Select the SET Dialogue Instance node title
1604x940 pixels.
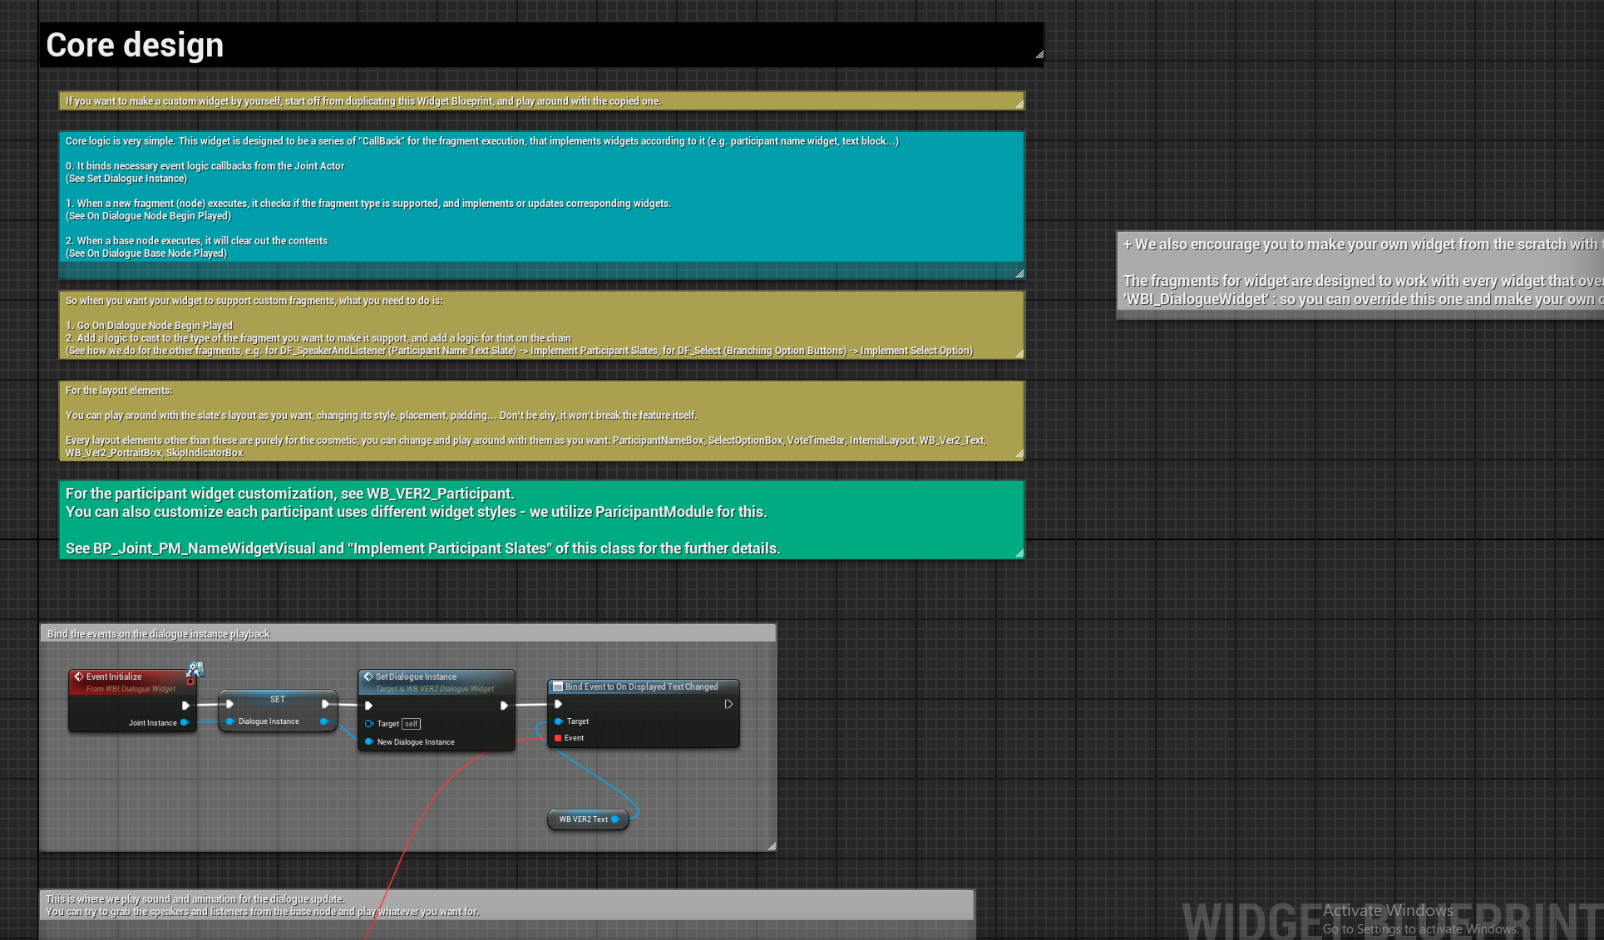click(277, 699)
